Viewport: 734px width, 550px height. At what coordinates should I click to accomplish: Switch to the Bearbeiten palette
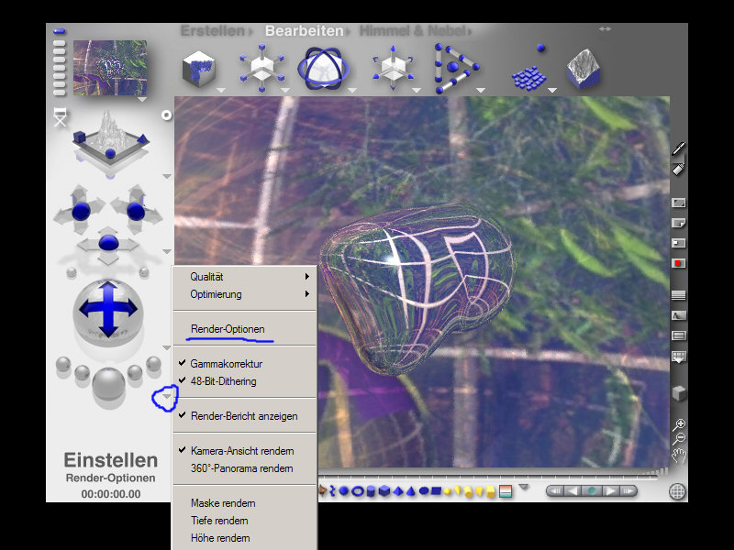click(x=305, y=31)
